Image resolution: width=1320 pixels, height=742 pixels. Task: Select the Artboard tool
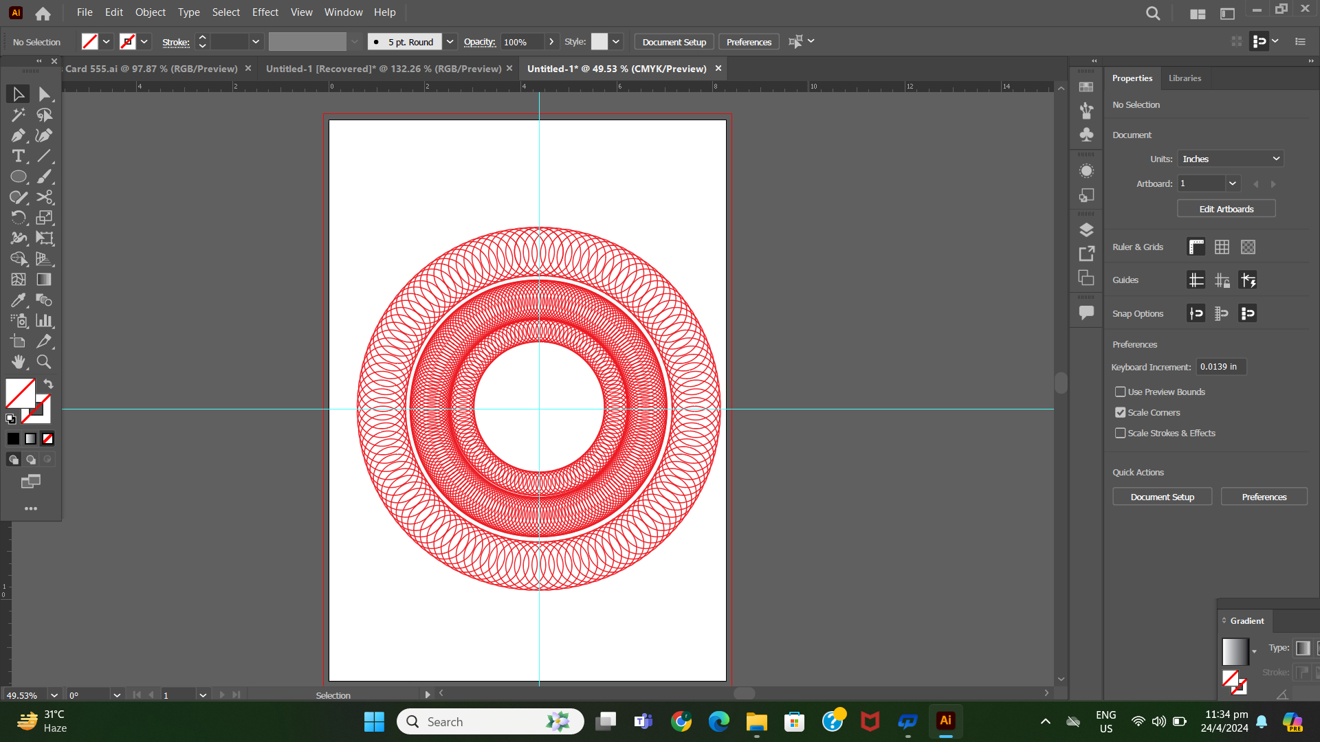(19, 341)
